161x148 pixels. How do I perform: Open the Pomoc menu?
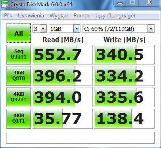pos(82,16)
